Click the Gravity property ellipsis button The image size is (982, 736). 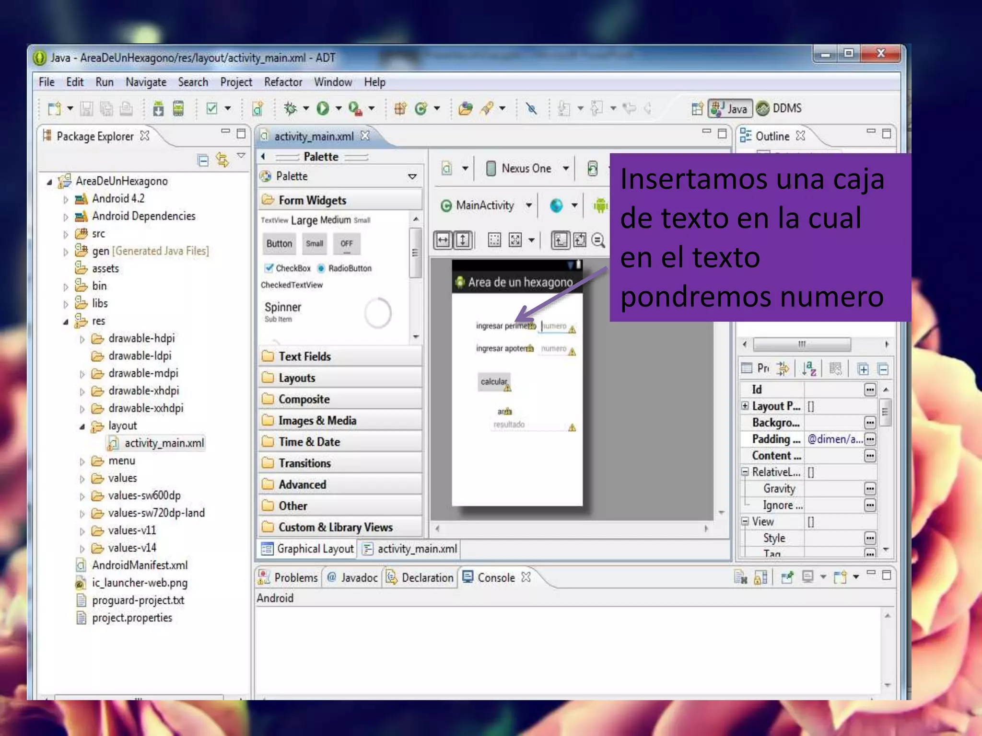click(870, 489)
